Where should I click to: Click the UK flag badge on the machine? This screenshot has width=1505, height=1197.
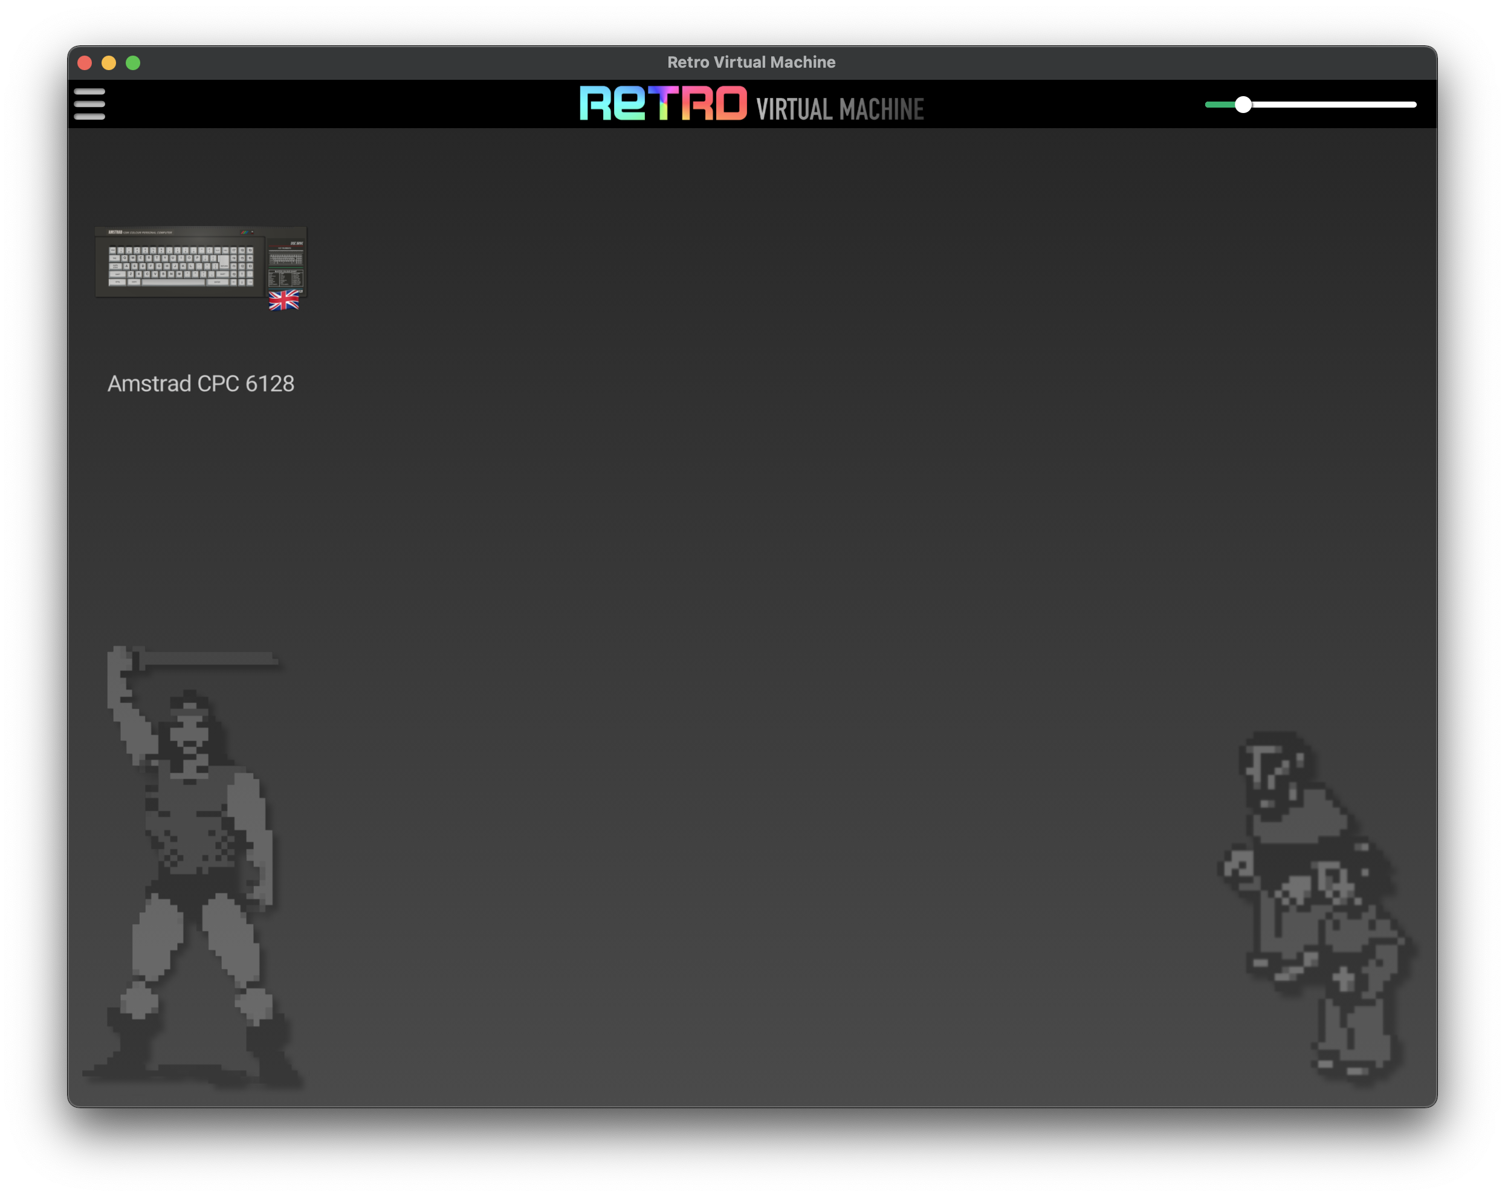283,300
